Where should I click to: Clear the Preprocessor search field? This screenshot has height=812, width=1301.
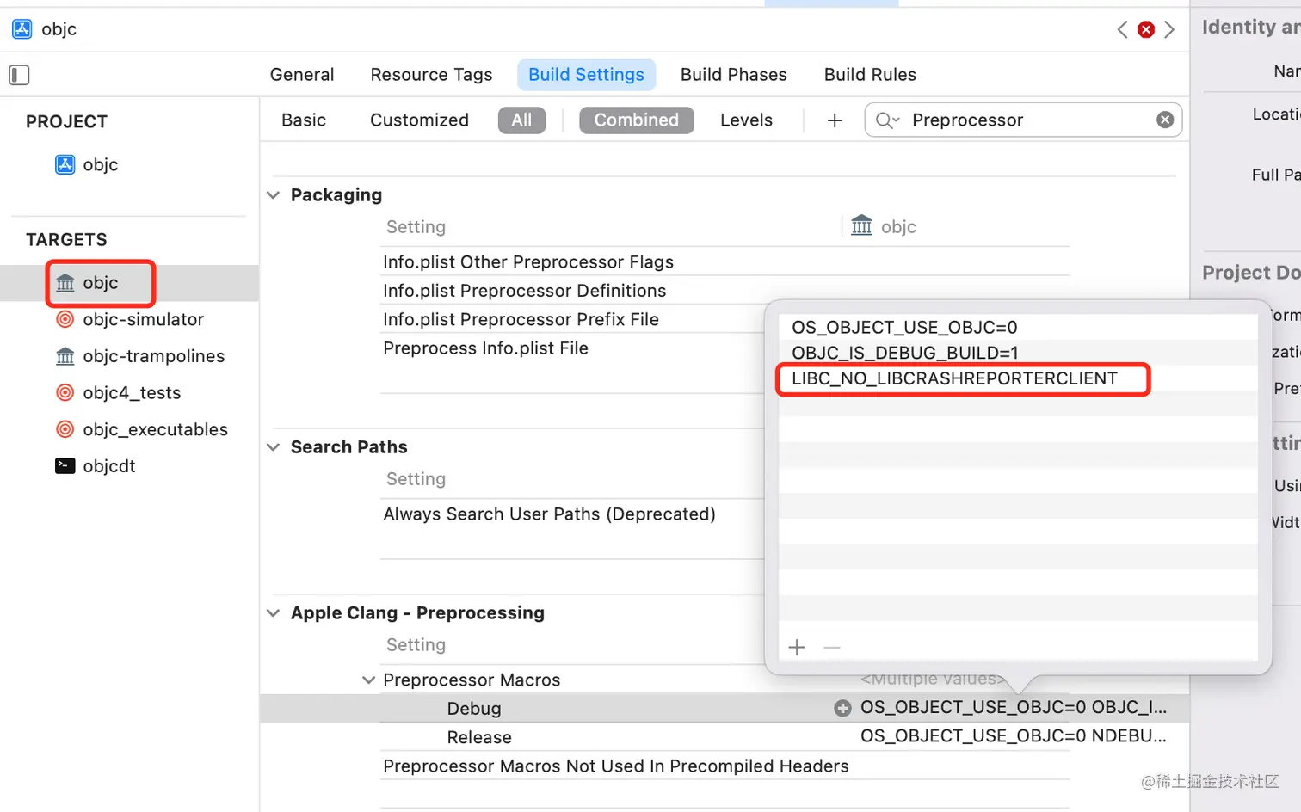(1164, 120)
